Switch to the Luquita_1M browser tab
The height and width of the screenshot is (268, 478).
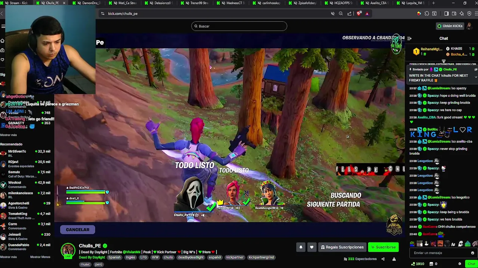(411, 3)
